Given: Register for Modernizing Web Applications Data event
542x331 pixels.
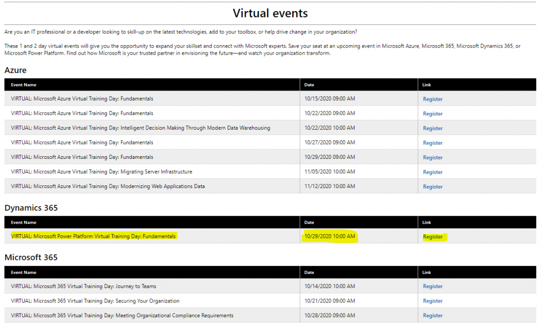Looking at the screenshot, I should coord(432,186).
